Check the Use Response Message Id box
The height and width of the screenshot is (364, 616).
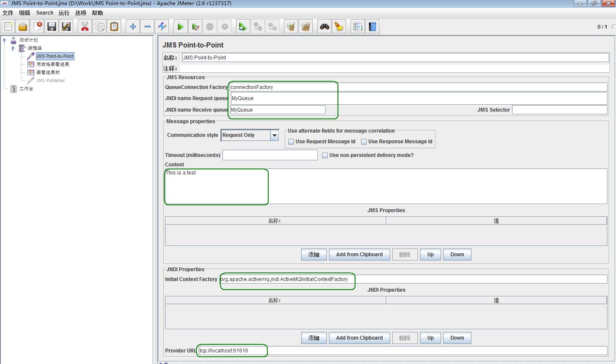pos(364,142)
